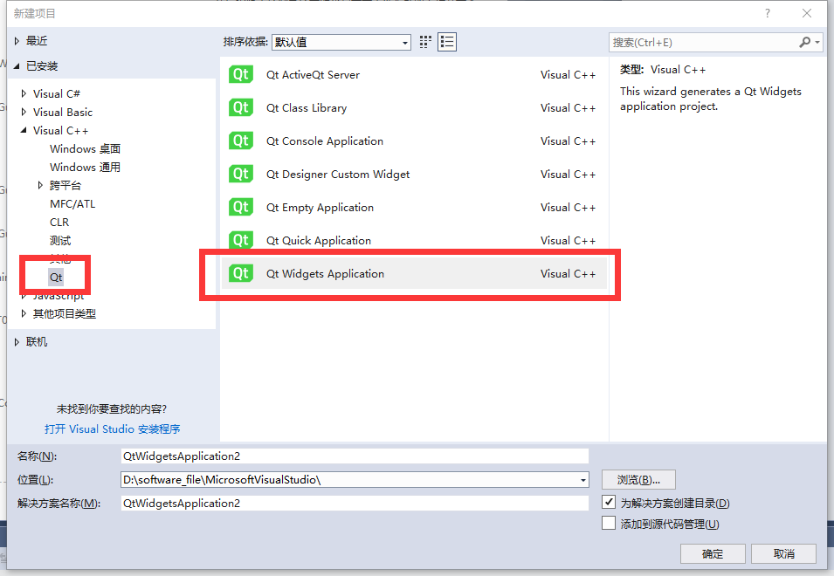Click the Qt Class Library icon
Screen dimensions: 834x576
(240, 107)
